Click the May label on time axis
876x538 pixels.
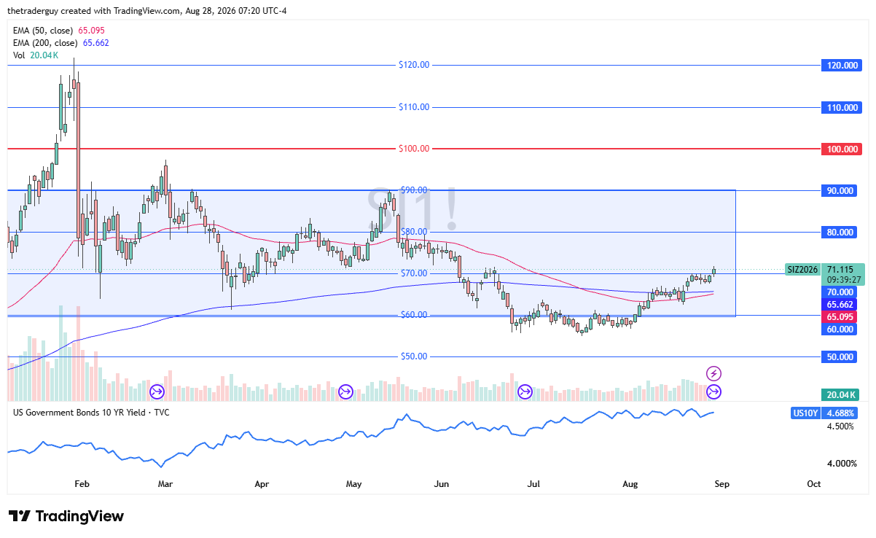pyautogui.click(x=353, y=483)
